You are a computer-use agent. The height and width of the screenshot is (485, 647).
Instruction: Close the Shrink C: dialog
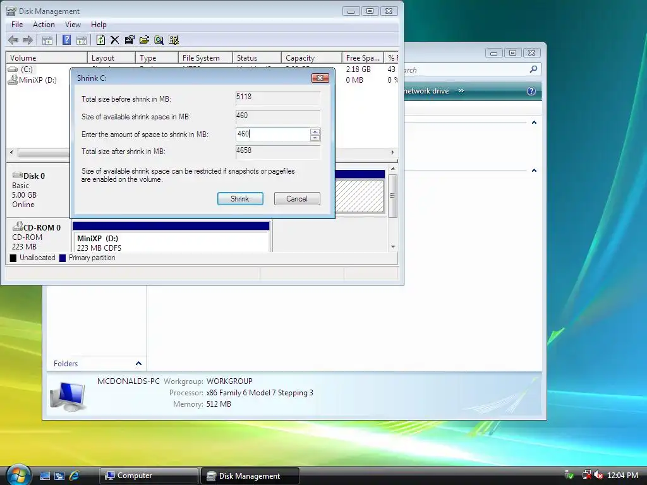click(x=320, y=78)
